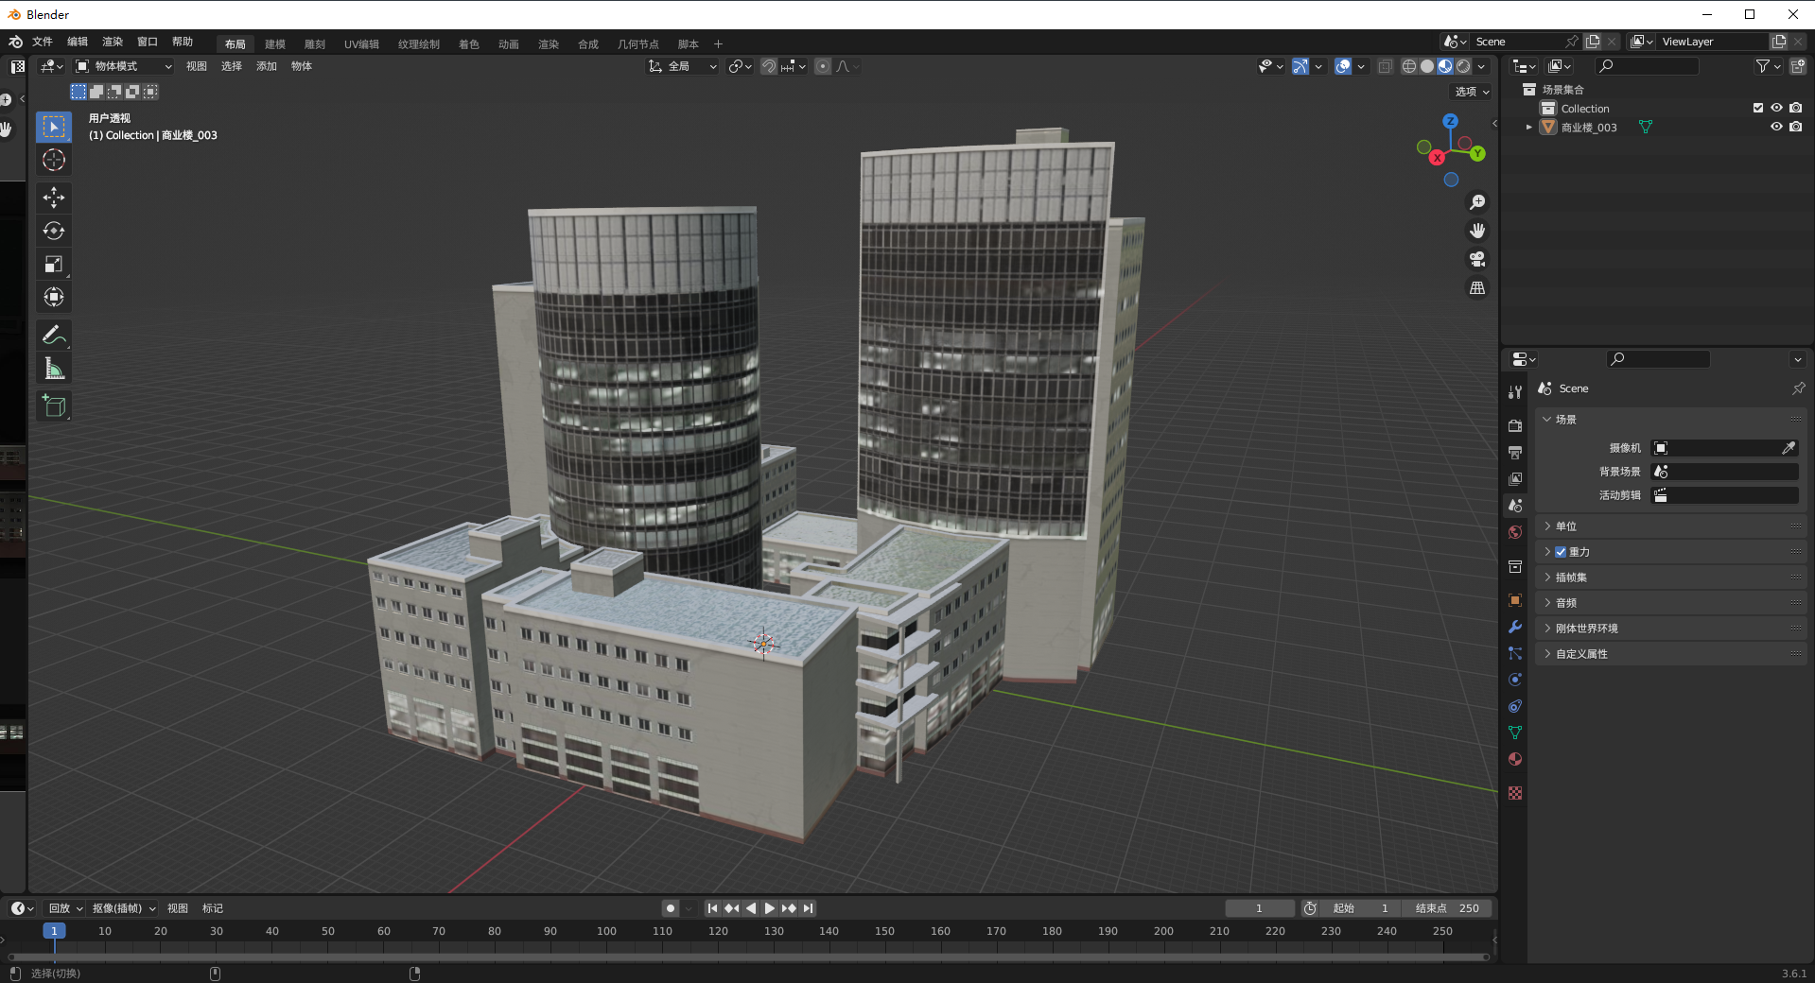Click the Add Cube tool

tap(54, 406)
